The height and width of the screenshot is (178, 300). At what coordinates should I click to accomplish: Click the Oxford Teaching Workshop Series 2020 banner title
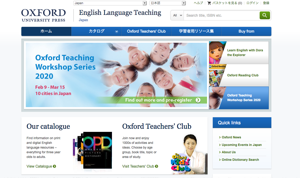click(x=65, y=67)
